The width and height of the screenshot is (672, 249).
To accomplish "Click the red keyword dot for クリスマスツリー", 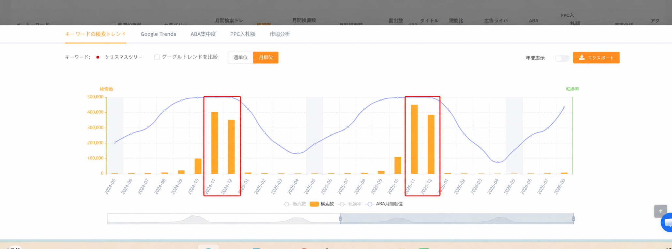I will (x=98, y=57).
